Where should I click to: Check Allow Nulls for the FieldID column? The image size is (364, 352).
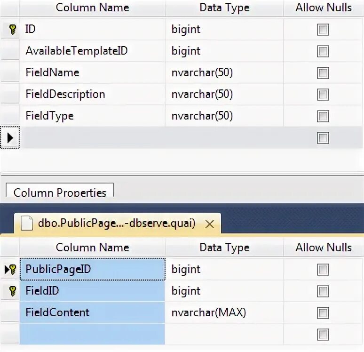323,291
